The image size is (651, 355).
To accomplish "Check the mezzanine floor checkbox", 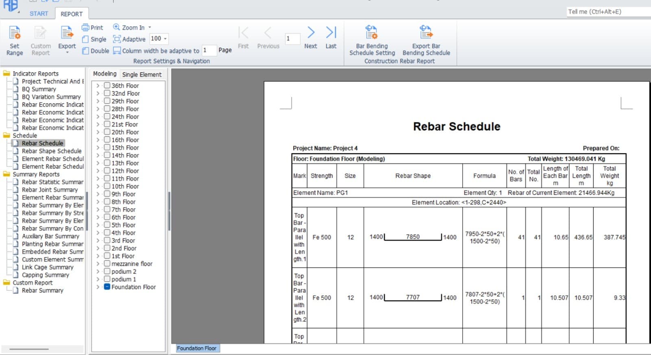I will click(x=107, y=263).
